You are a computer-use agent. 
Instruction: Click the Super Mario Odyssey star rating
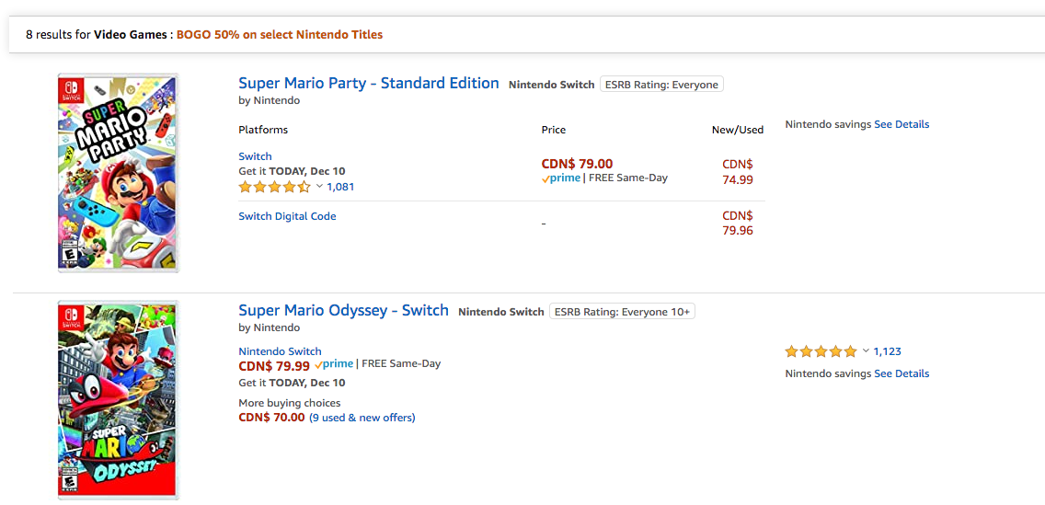tap(821, 351)
